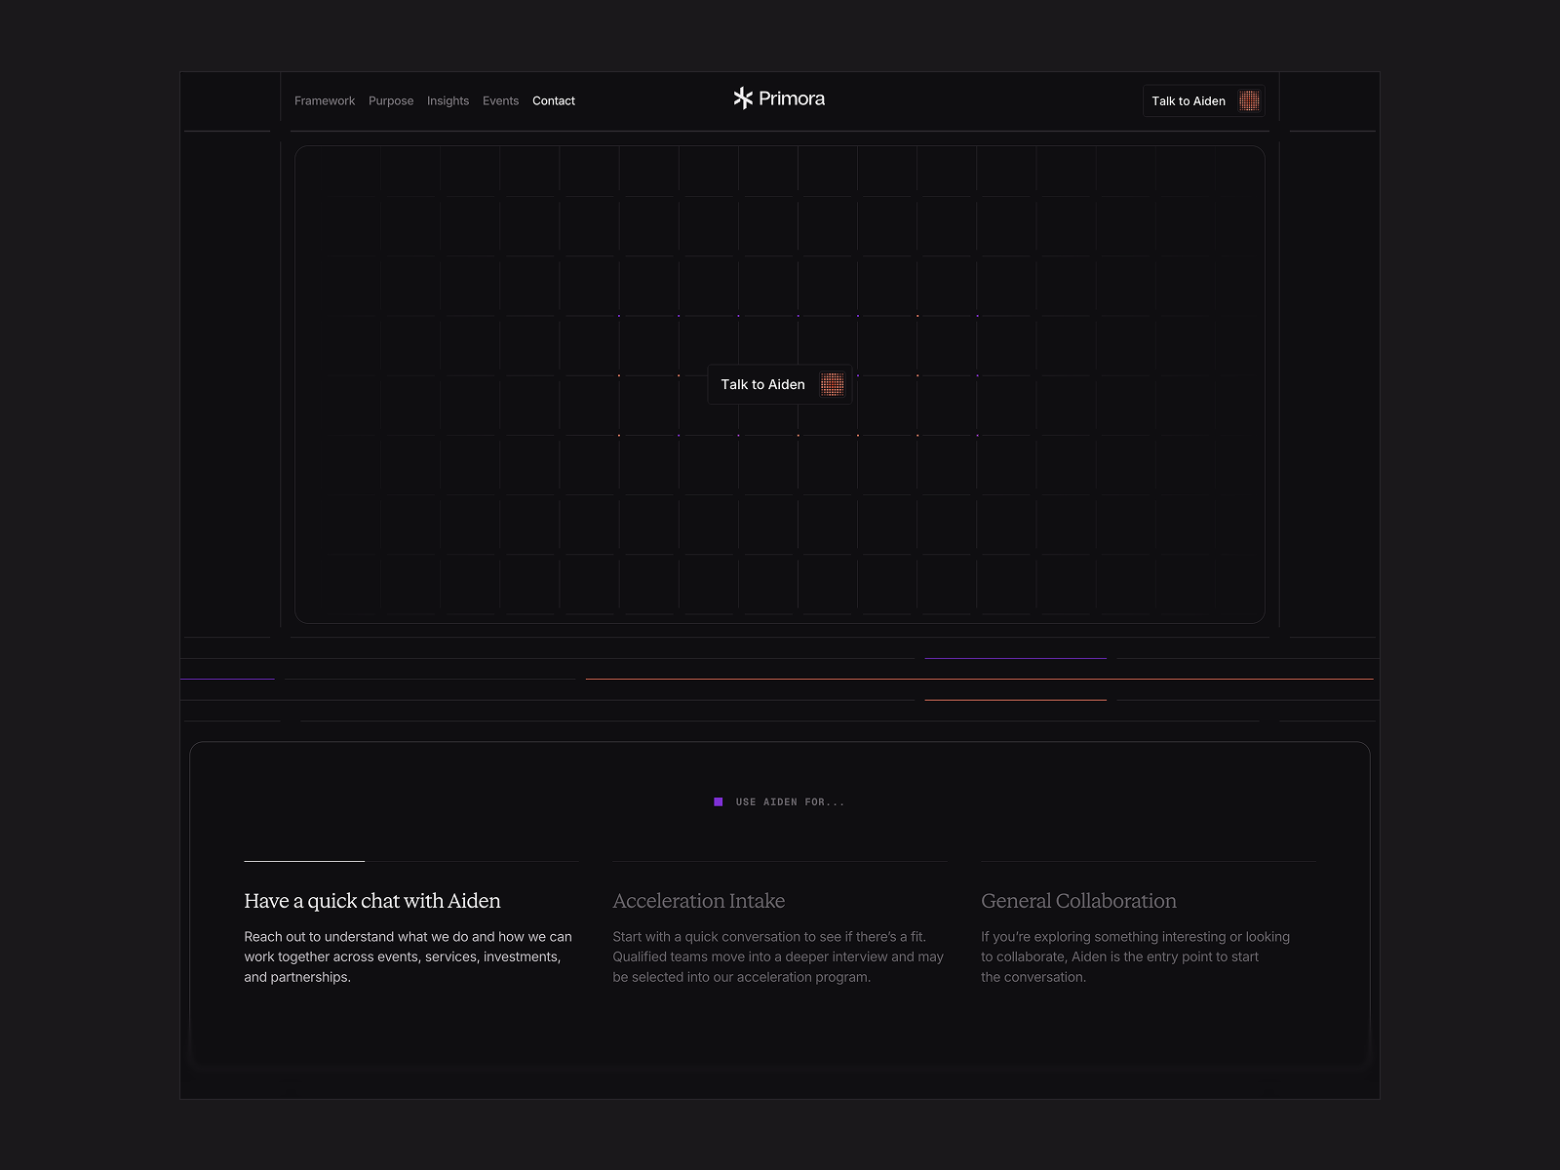This screenshot has height=1170, width=1560.
Task: Select the Acceleration Intake tab
Action: (x=699, y=901)
